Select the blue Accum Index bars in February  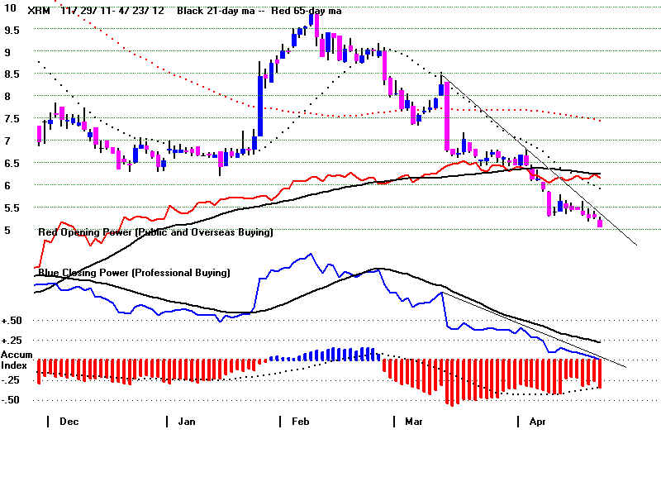(x=330, y=354)
